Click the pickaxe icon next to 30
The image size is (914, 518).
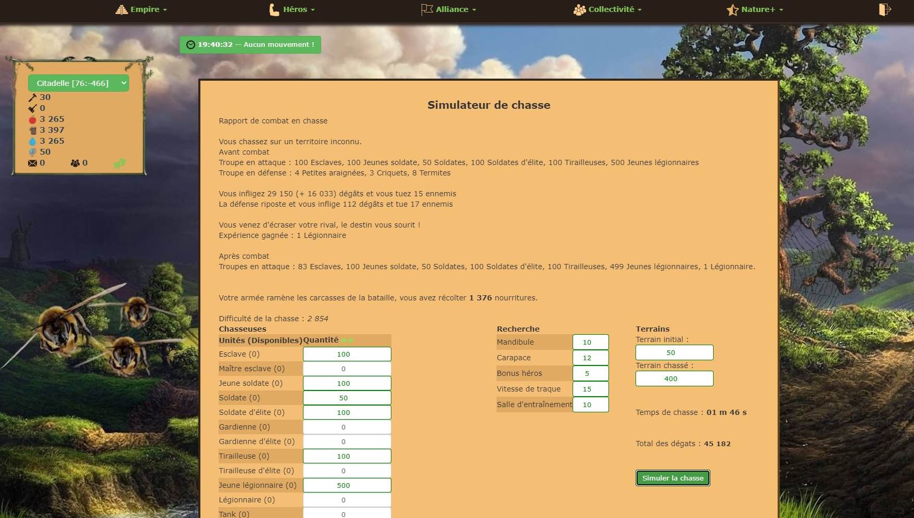click(x=32, y=97)
